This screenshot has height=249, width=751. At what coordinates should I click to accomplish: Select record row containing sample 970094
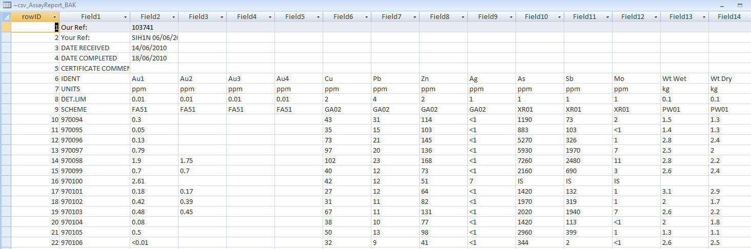coord(6,119)
